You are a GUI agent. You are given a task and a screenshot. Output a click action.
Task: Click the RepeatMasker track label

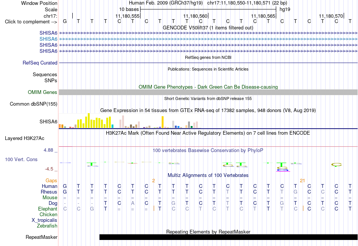click(x=41, y=237)
